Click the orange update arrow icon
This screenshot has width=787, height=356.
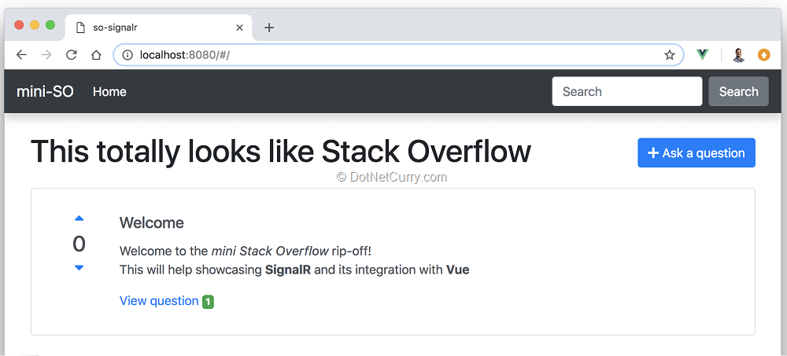click(x=764, y=55)
